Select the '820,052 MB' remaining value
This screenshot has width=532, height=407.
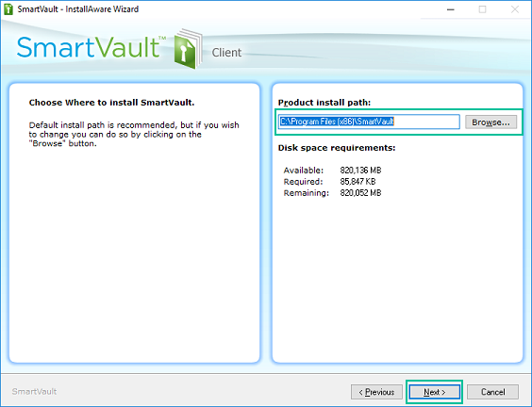[360, 193]
